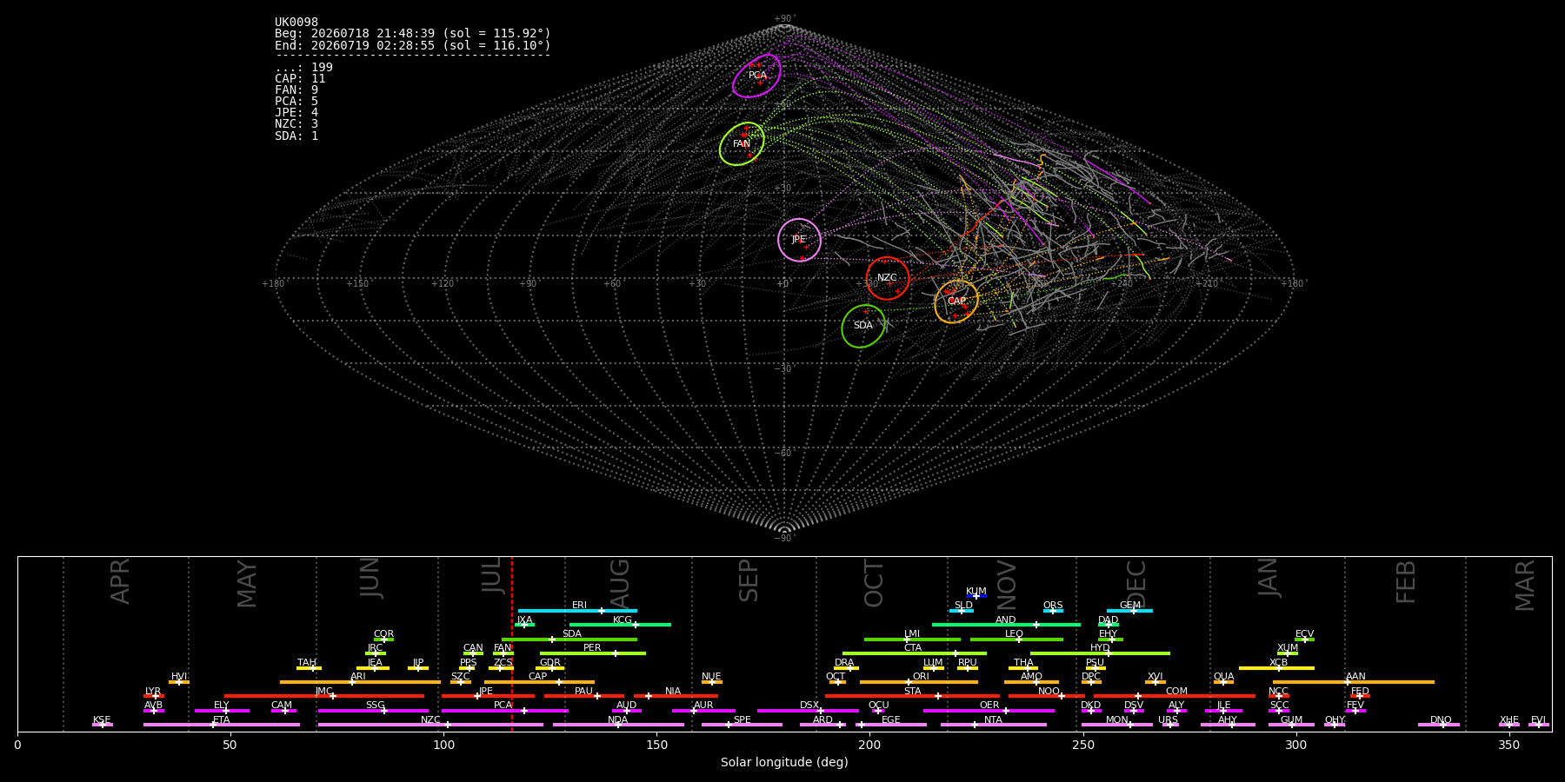Click the JUL month label
Viewport: 1565px width, 782px height.
pos(491,575)
